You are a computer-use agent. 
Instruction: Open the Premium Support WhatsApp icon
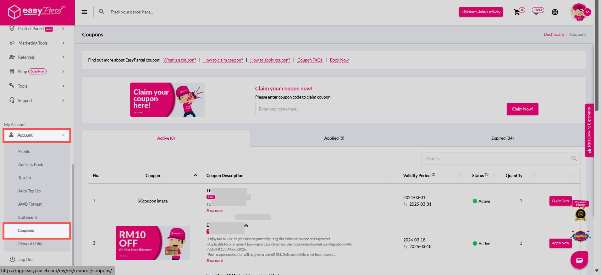click(581, 214)
